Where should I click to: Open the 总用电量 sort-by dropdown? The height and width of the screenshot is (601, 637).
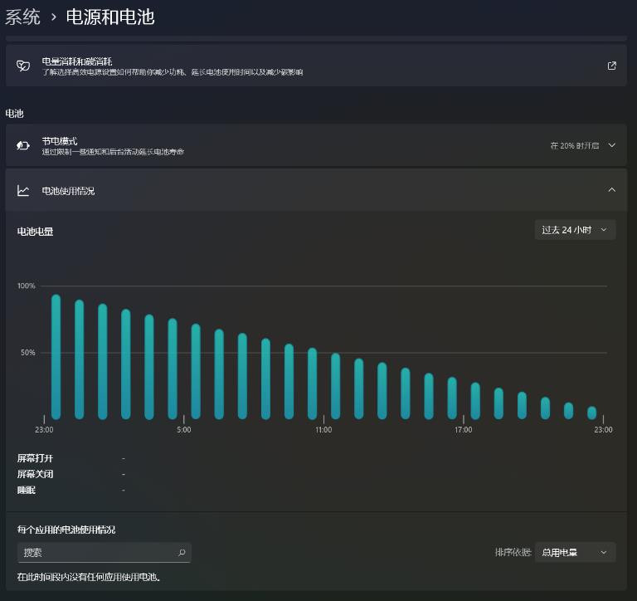(x=575, y=553)
